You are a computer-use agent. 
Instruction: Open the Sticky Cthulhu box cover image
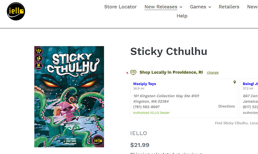(69, 97)
